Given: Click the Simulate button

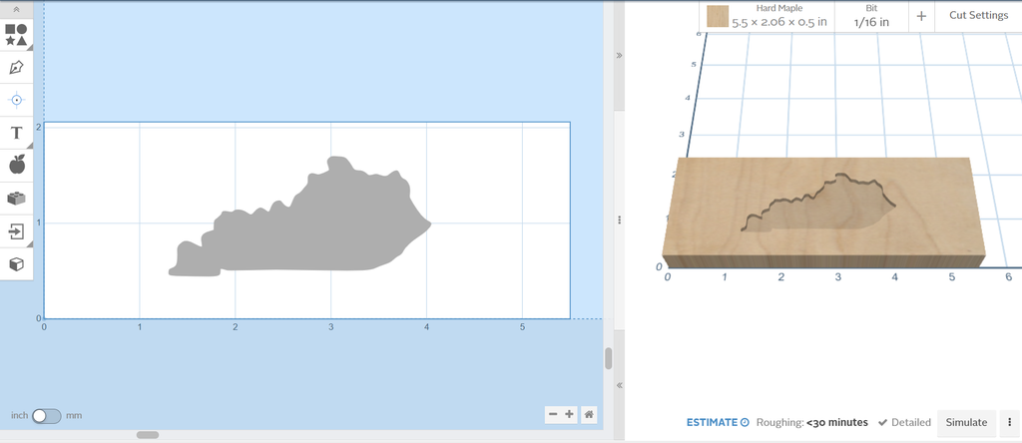Looking at the screenshot, I should point(967,422).
